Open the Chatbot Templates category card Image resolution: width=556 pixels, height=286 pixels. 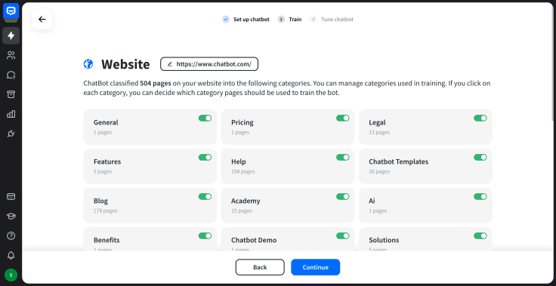point(425,166)
